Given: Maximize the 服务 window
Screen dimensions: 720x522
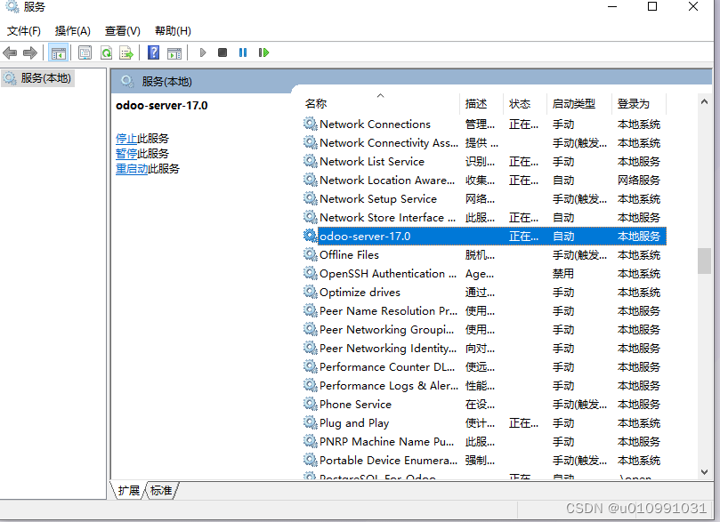Looking at the screenshot, I should [652, 6].
